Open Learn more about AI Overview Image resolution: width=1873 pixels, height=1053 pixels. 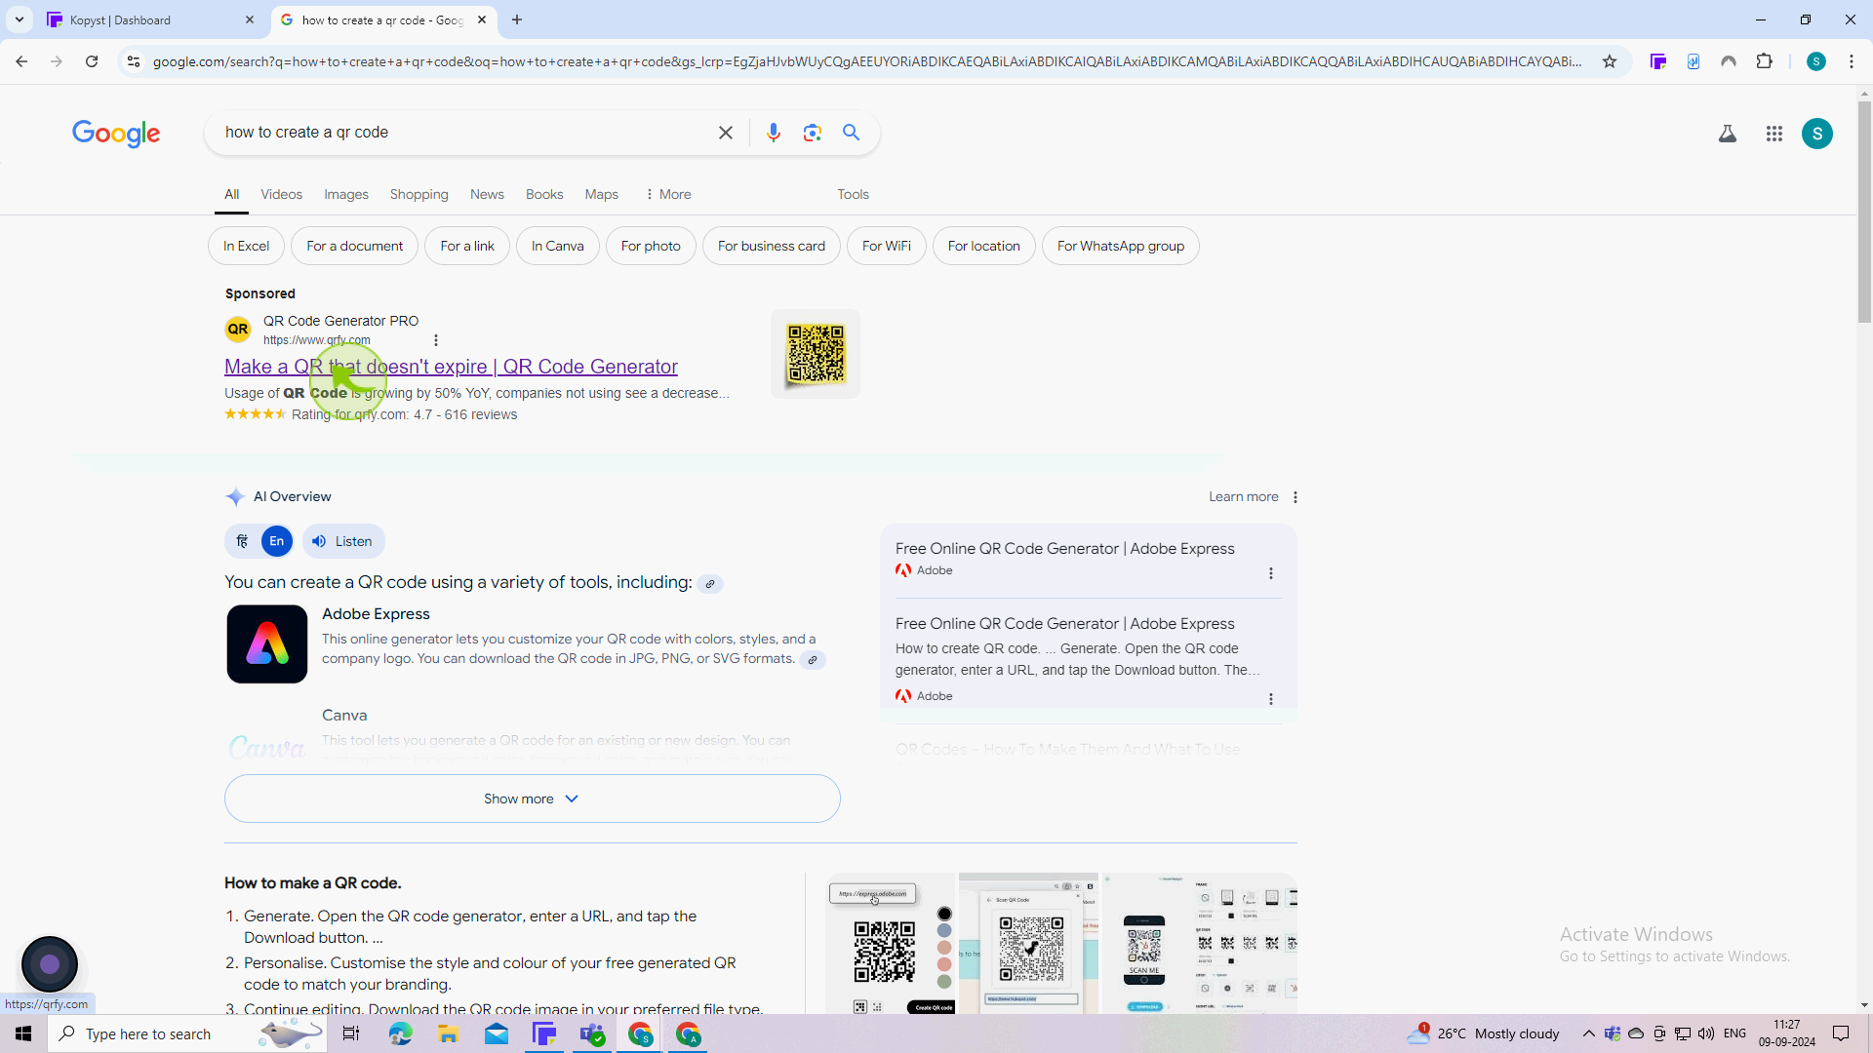(1244, 497)
